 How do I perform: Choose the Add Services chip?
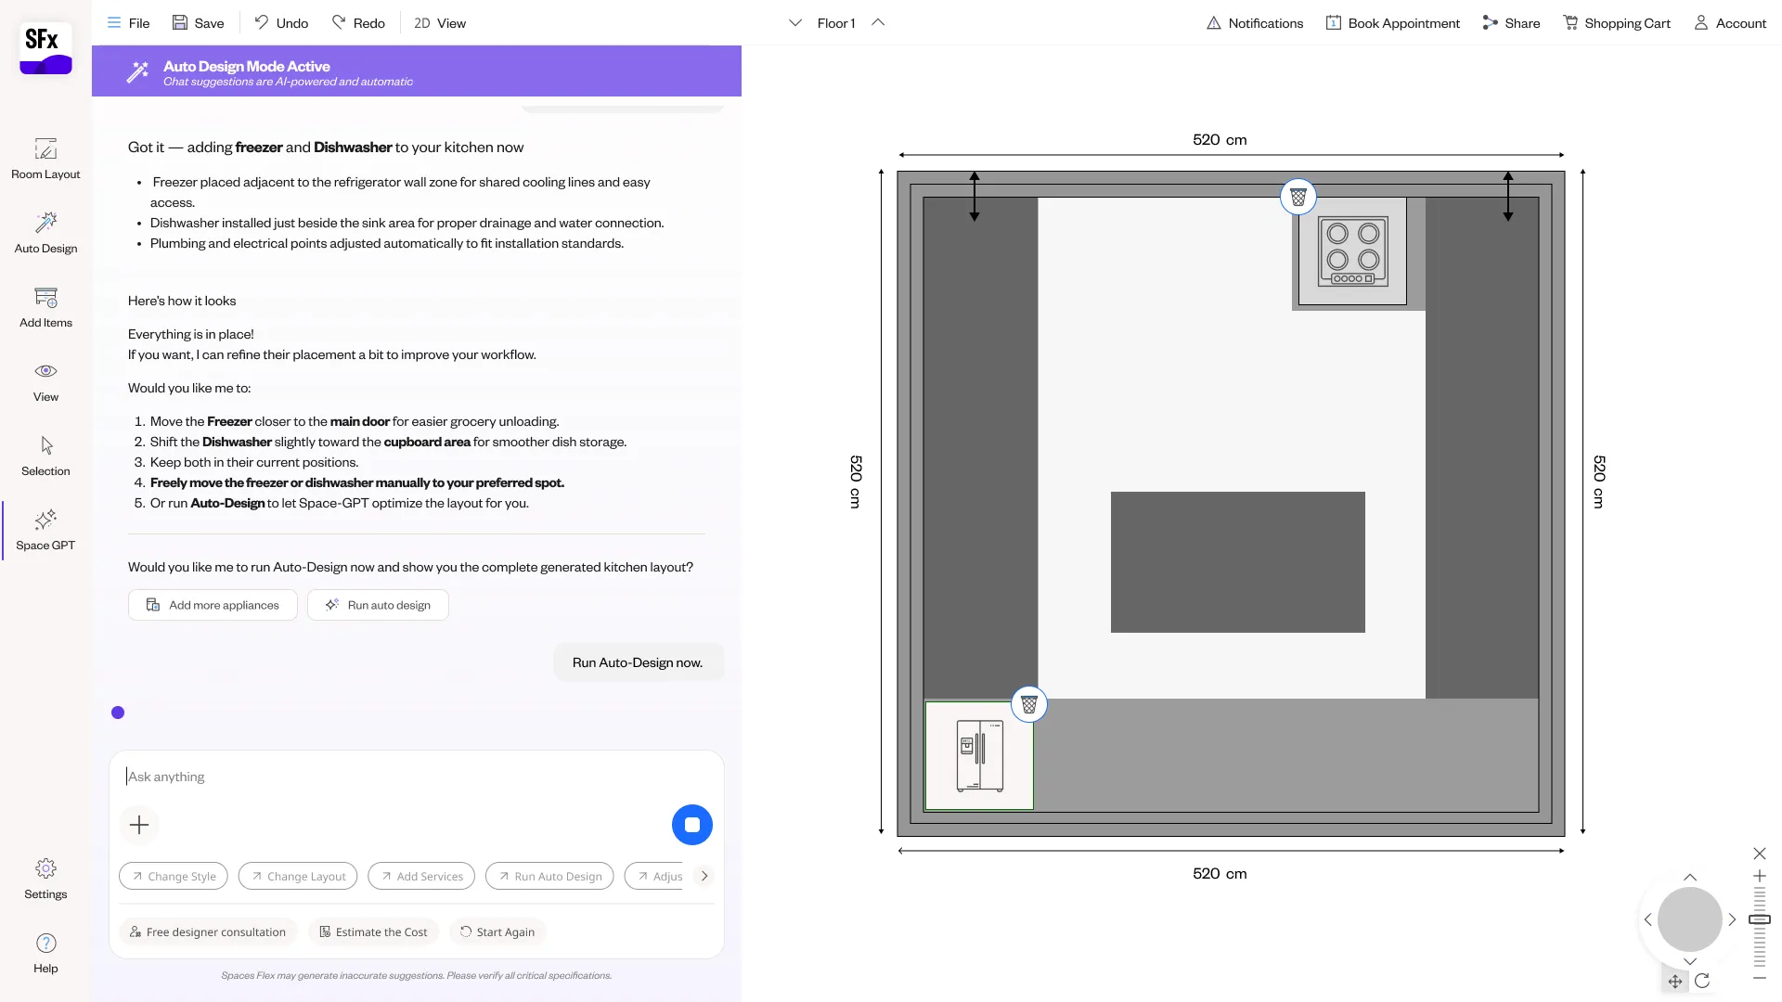421,876
